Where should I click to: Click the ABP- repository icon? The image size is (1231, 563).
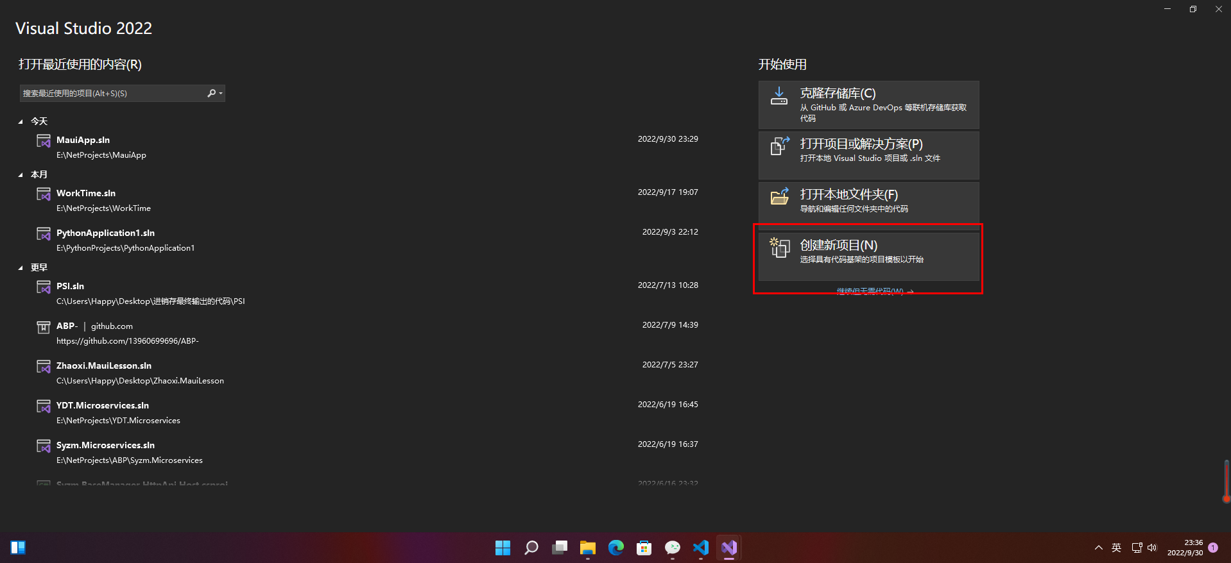point(44,327)
